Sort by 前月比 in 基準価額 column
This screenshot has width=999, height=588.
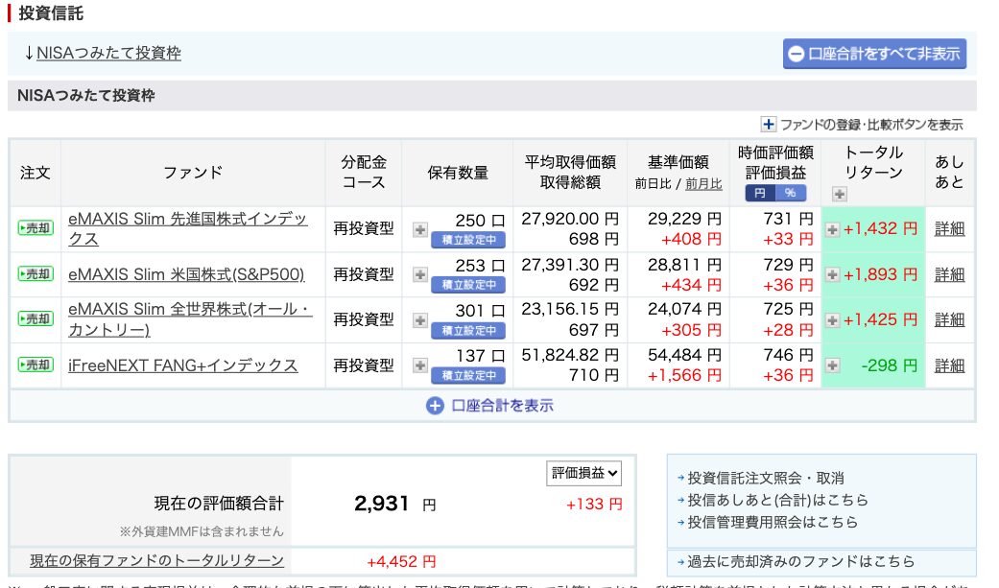[703, 183]
